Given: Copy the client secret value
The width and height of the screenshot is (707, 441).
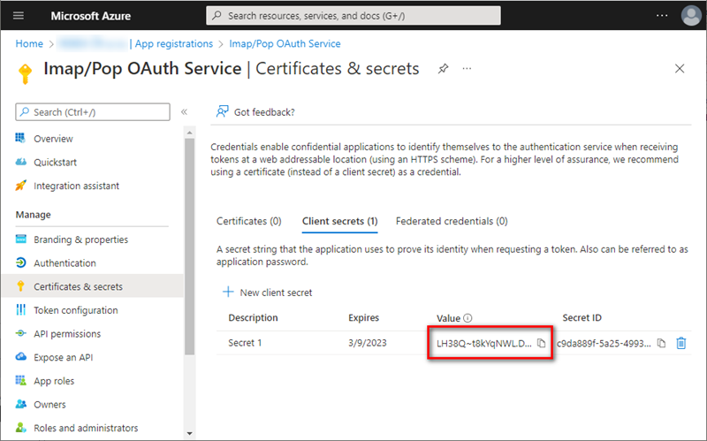Looking at the screenshot, I should (x=542, y=343).
